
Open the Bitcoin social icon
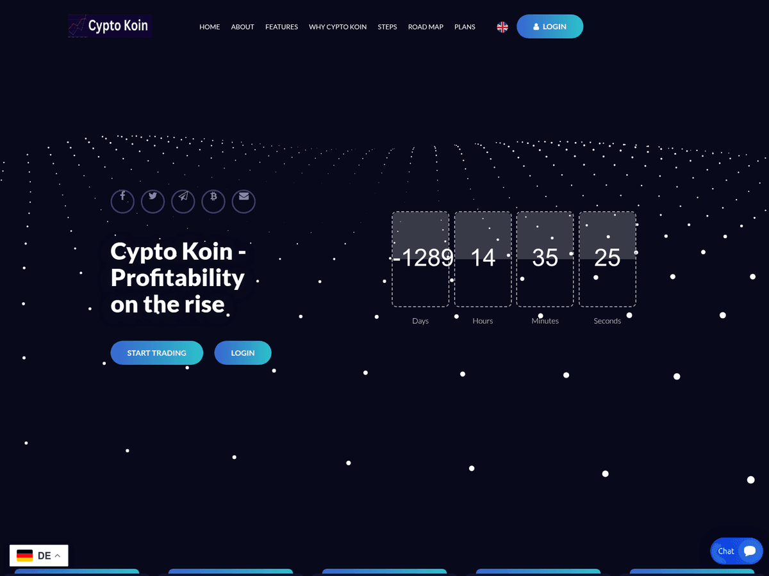pyautogui.click(x=213, y=201)
